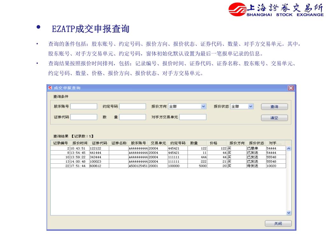Sort by 报价方向 column header
Viewport: 326px width, 244px height.
[237, 143]
